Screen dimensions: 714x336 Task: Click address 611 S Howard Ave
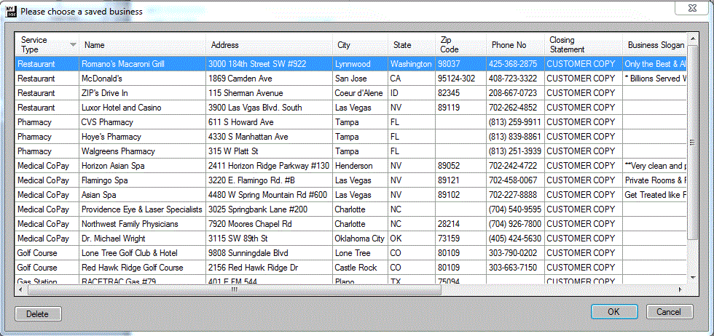269,122
